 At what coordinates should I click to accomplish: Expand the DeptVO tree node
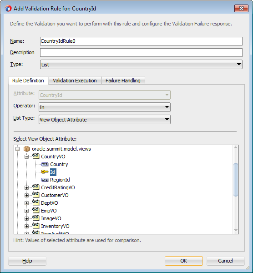click(27, 203)
